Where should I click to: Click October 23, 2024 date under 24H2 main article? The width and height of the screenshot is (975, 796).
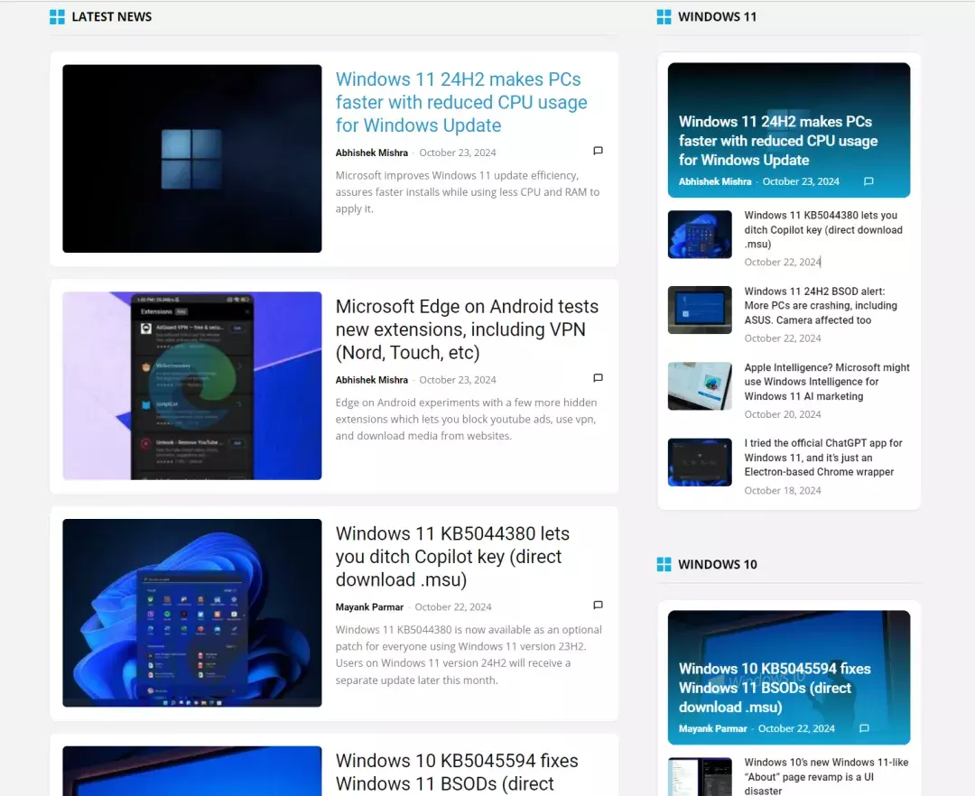coord(458,153)
